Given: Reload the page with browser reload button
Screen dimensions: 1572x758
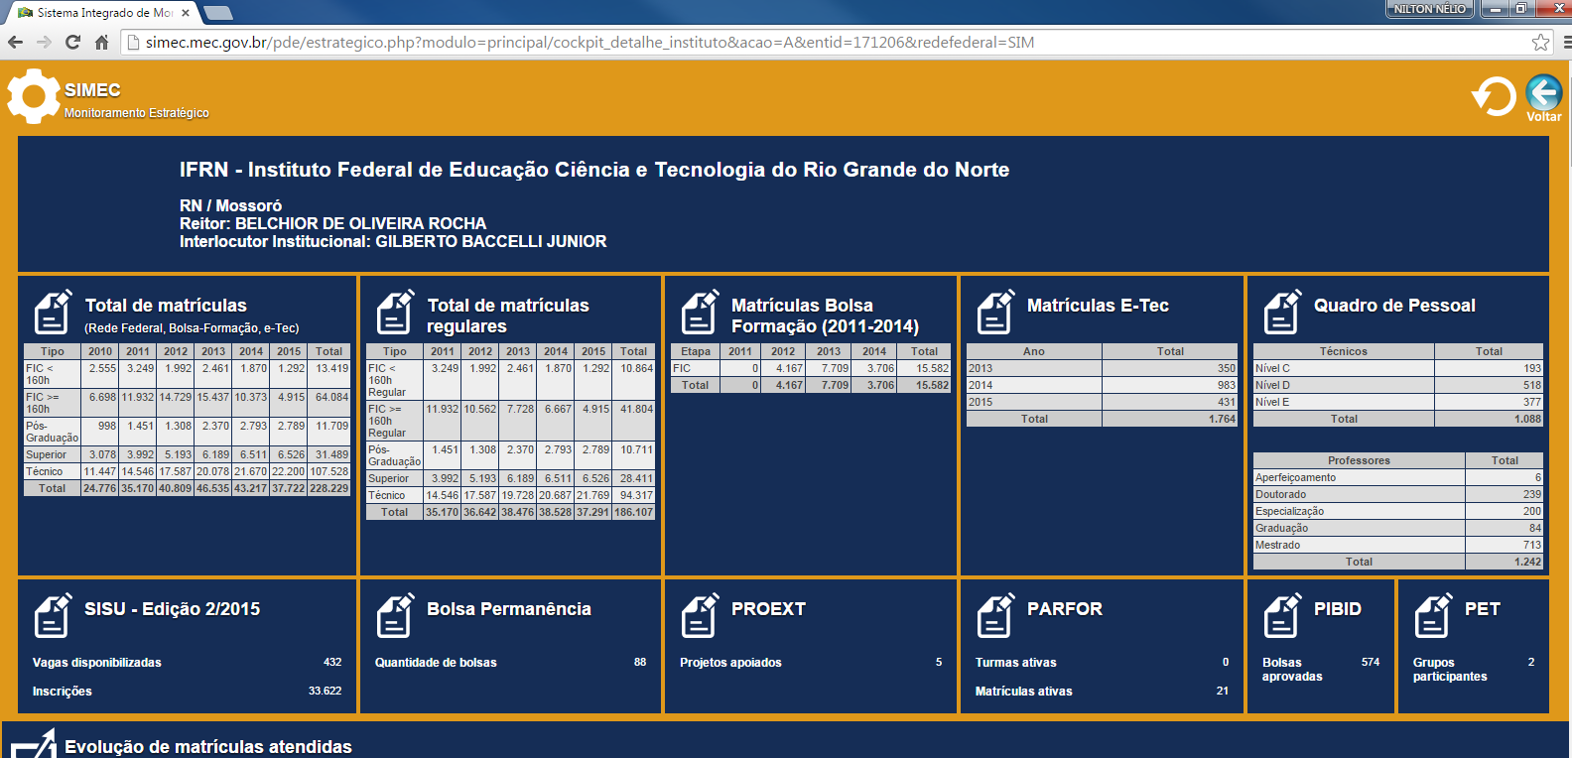Looking at the screenshot, I should (x=72, y=42).
